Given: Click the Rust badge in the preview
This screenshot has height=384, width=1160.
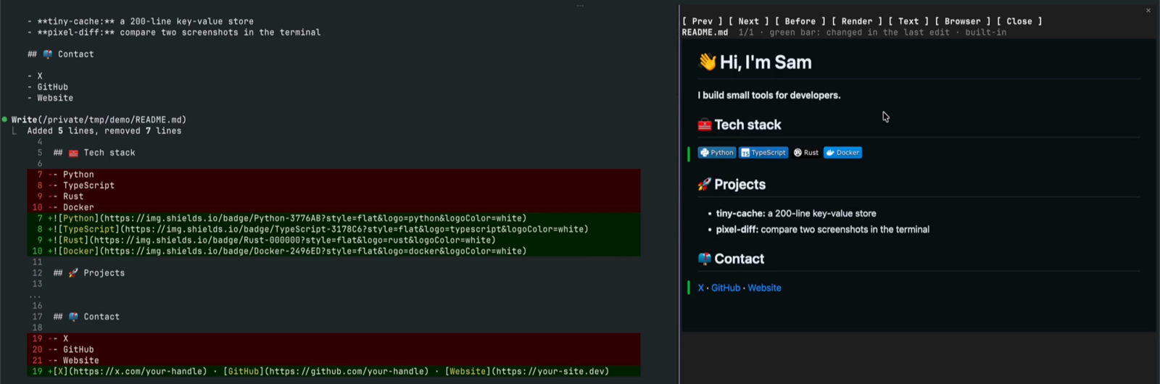Looking at the screenshot, I should coord(806,153).
